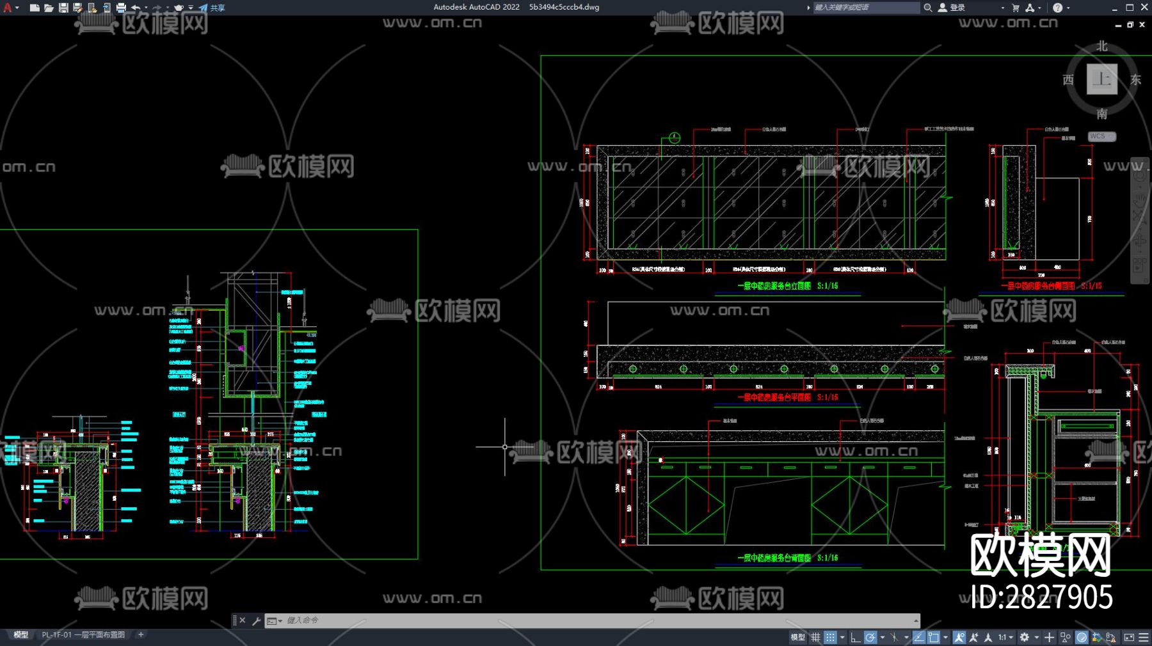Screen dimensions: 1152x646
Task: Toggle the drawing grid display
Action: pyautogui.click(x=815, y=637)
